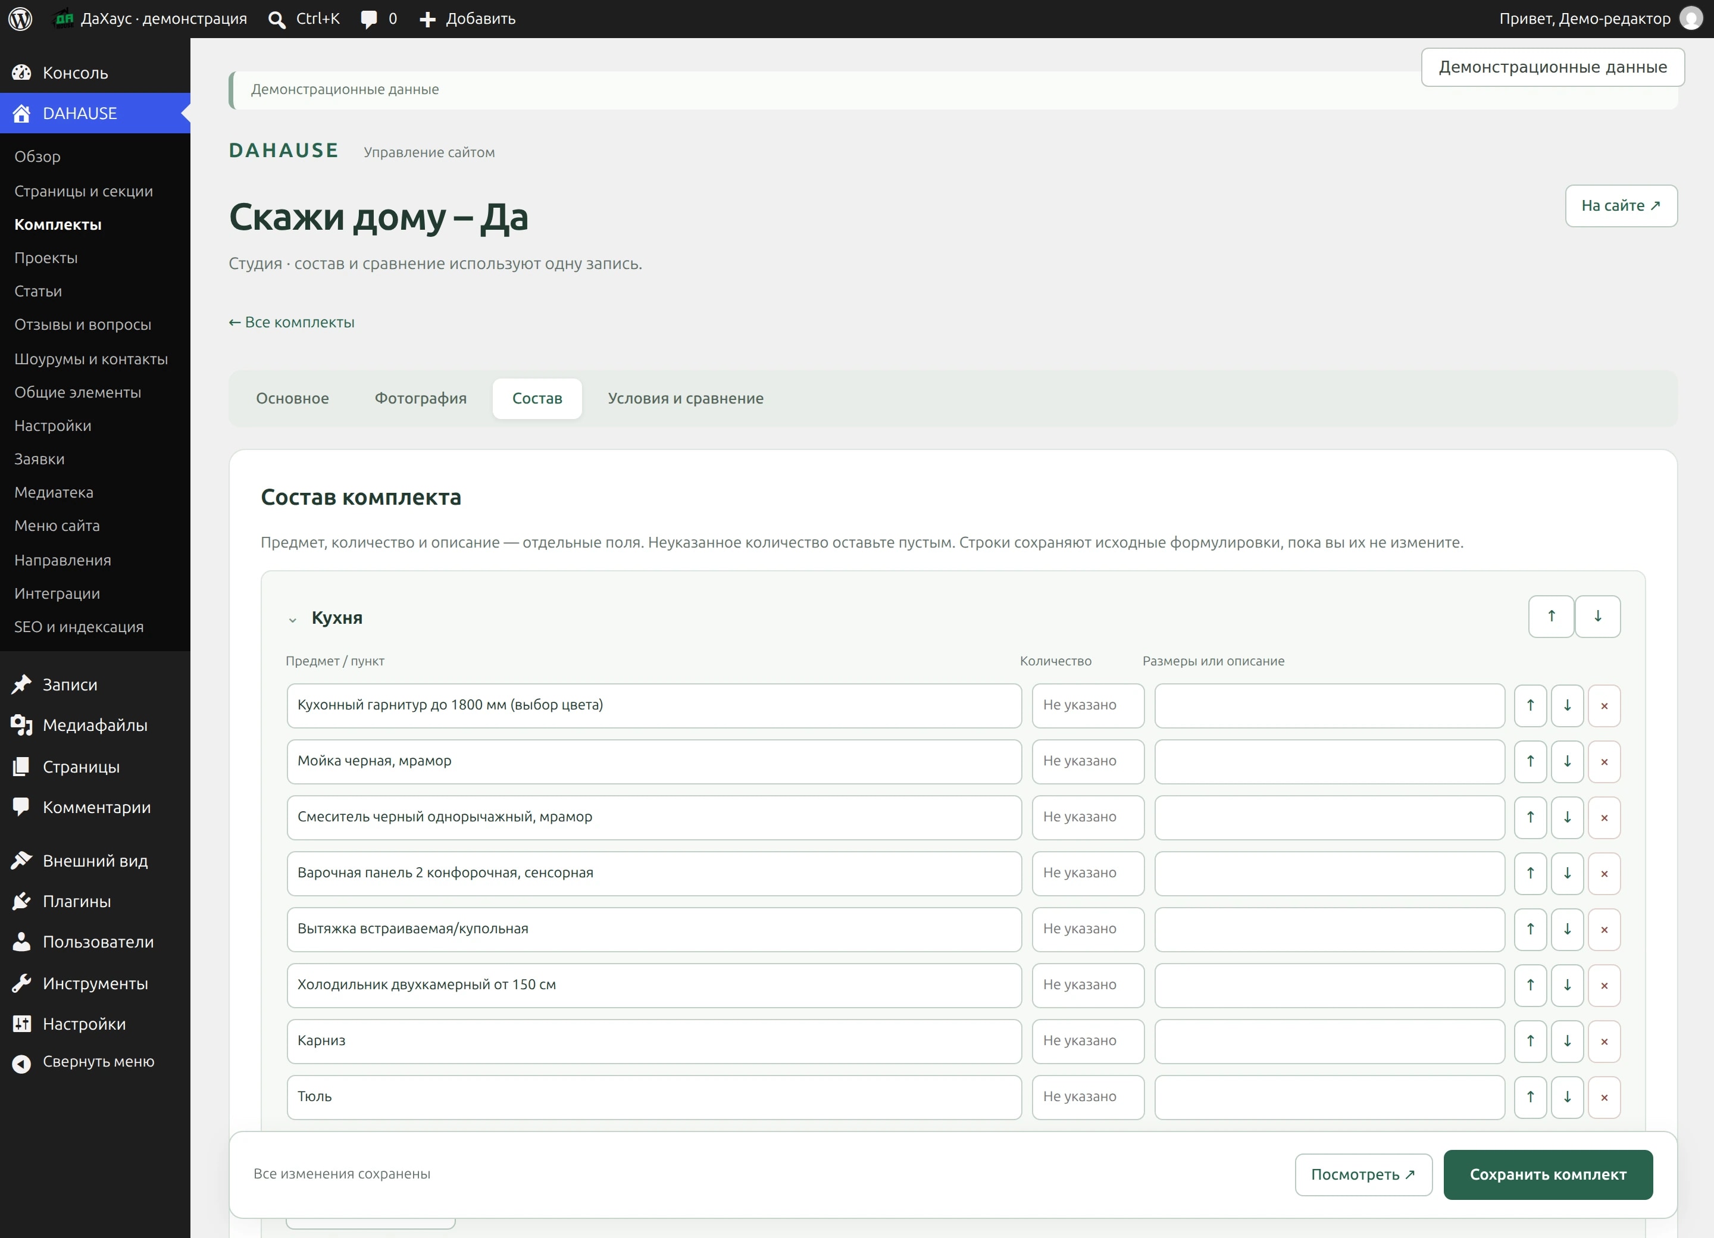The height and width of the screenshot is (1238, 1714).
Task: Remove the Мойка черная row
Action: coord(1604,761)
